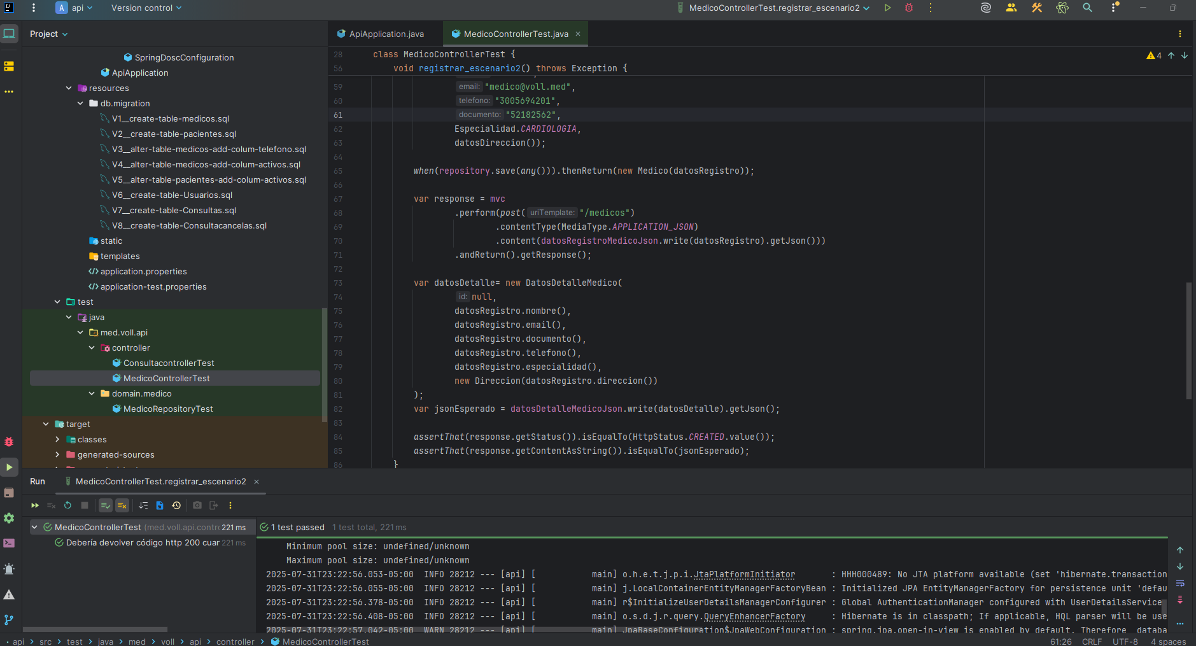Screen dimensions: 1196x646
Task: Import tests from file blue icon
Action: click(160, 505)
